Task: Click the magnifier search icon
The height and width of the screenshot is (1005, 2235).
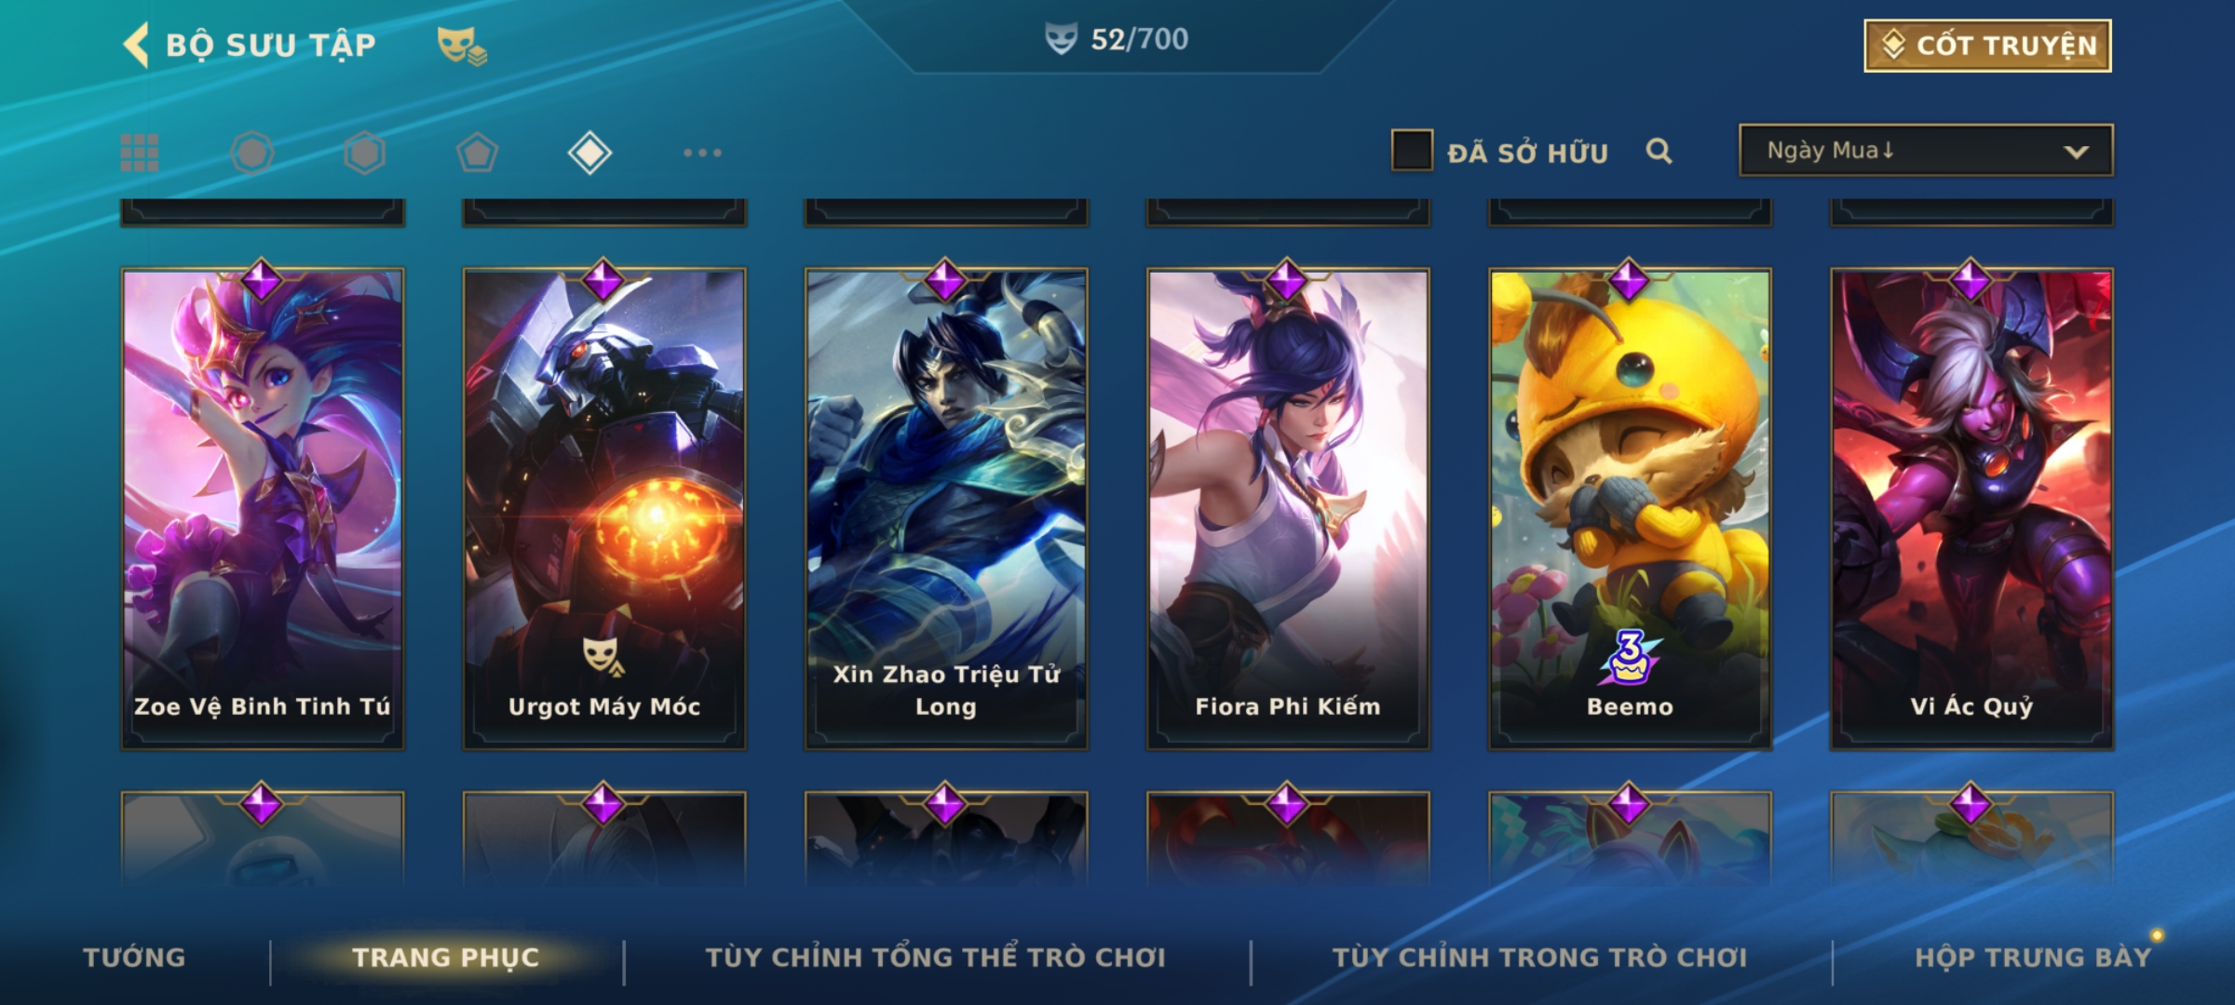Action: coord(1659,151)
